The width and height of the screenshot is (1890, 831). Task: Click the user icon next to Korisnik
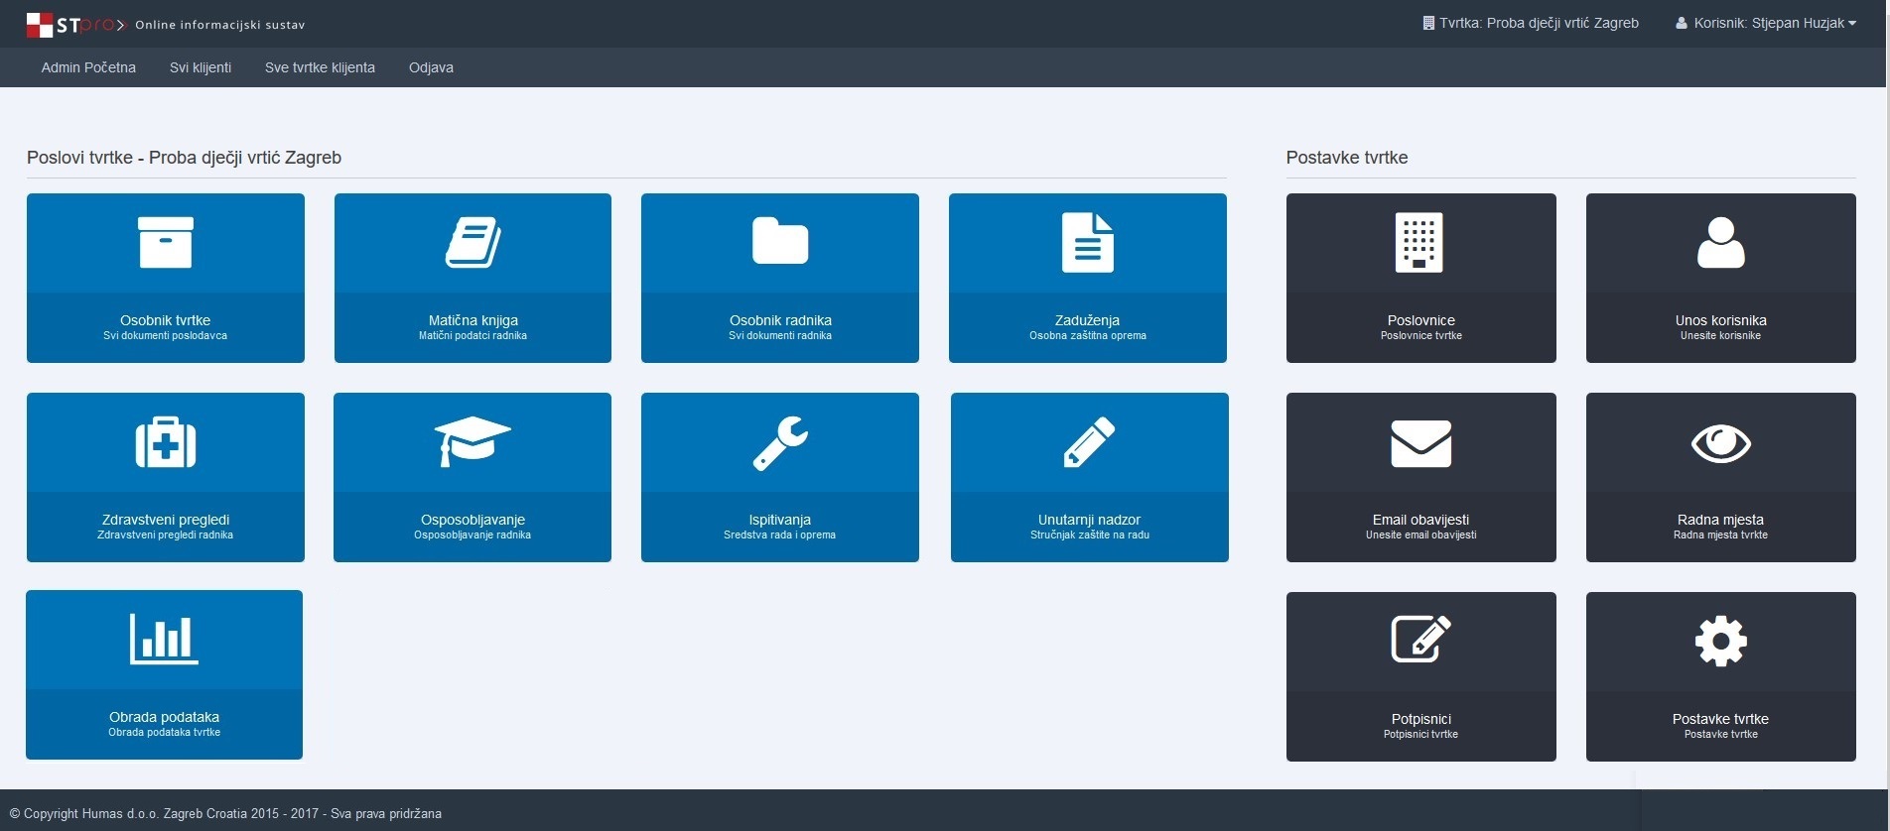[1682, 23]
